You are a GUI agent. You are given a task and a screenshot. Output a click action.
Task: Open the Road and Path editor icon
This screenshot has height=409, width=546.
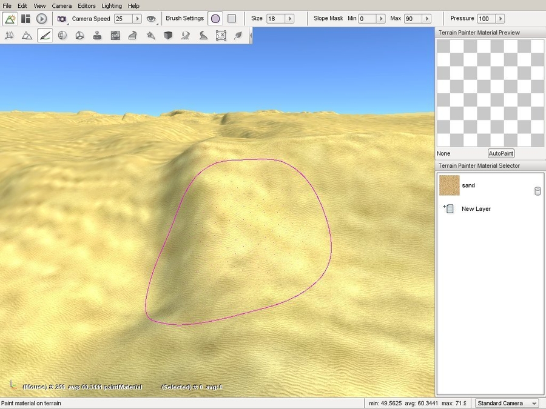tap(186, 36)
